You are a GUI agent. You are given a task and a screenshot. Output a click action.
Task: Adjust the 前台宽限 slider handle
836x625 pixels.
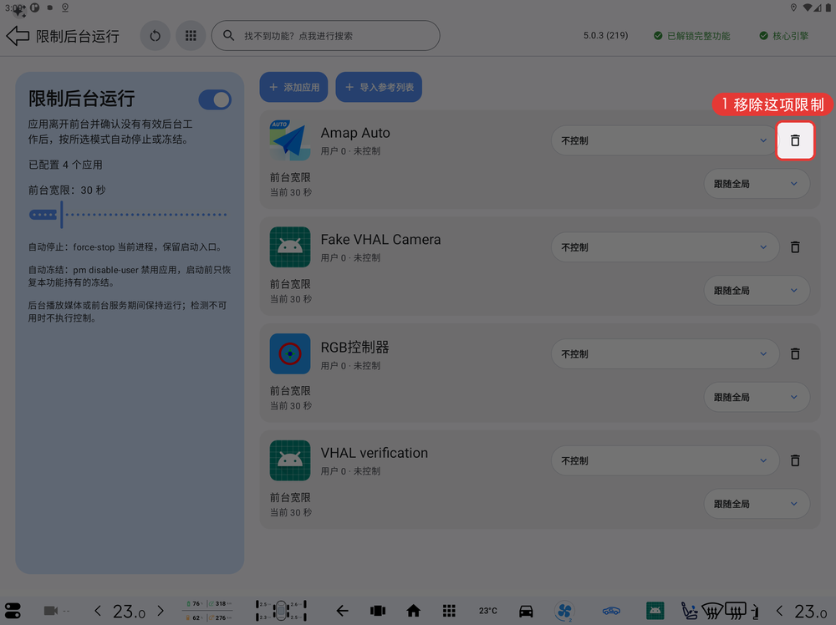61,215
